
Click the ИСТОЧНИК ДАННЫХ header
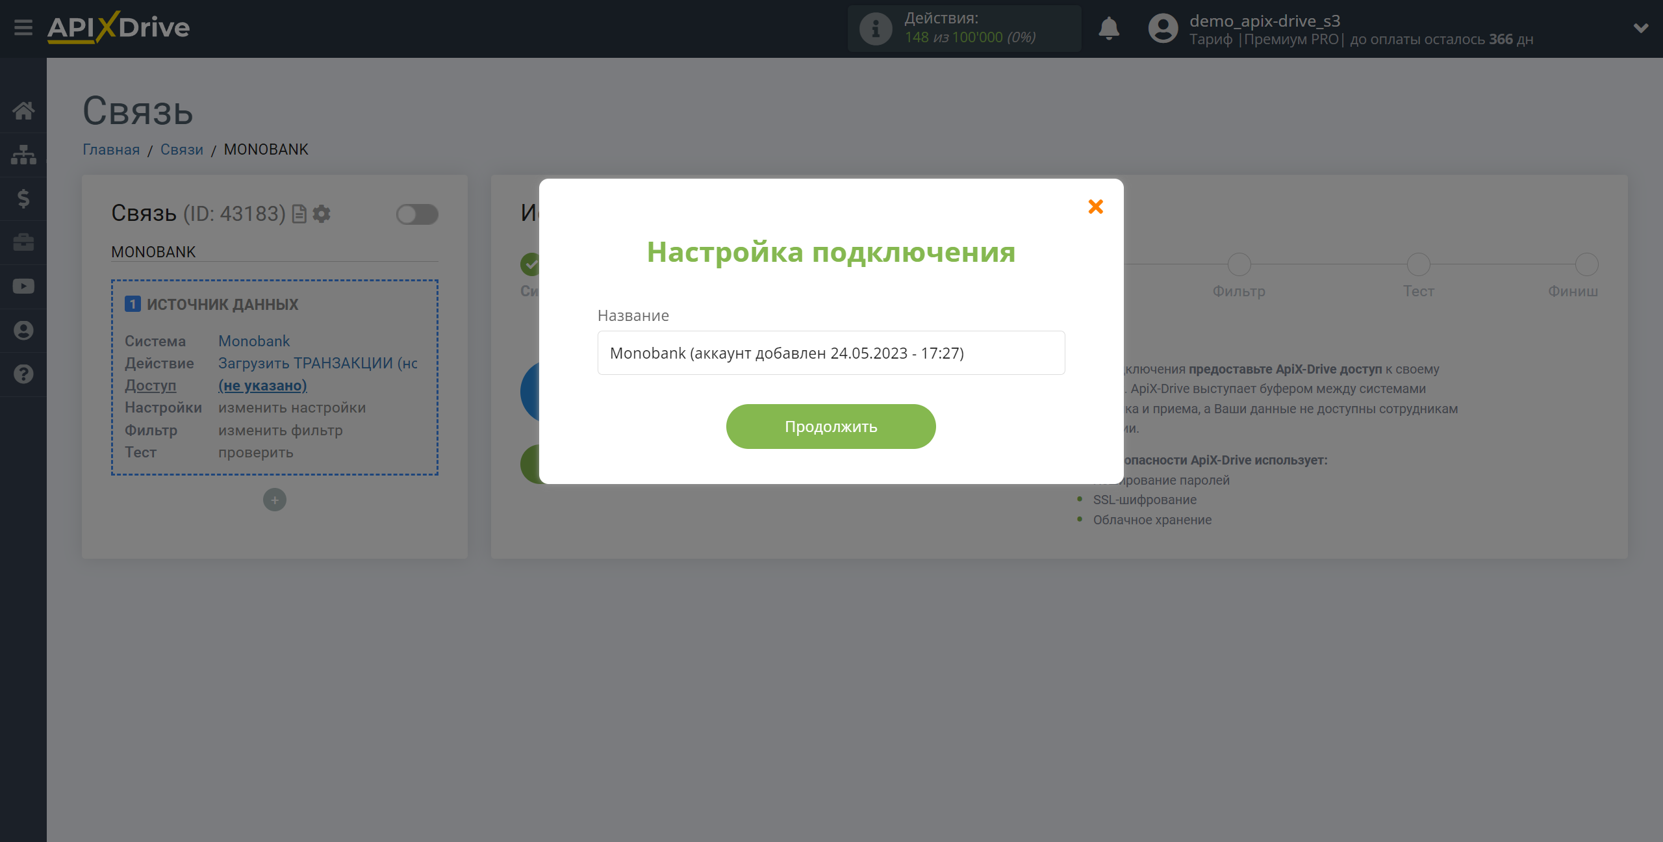coord(222,305)
